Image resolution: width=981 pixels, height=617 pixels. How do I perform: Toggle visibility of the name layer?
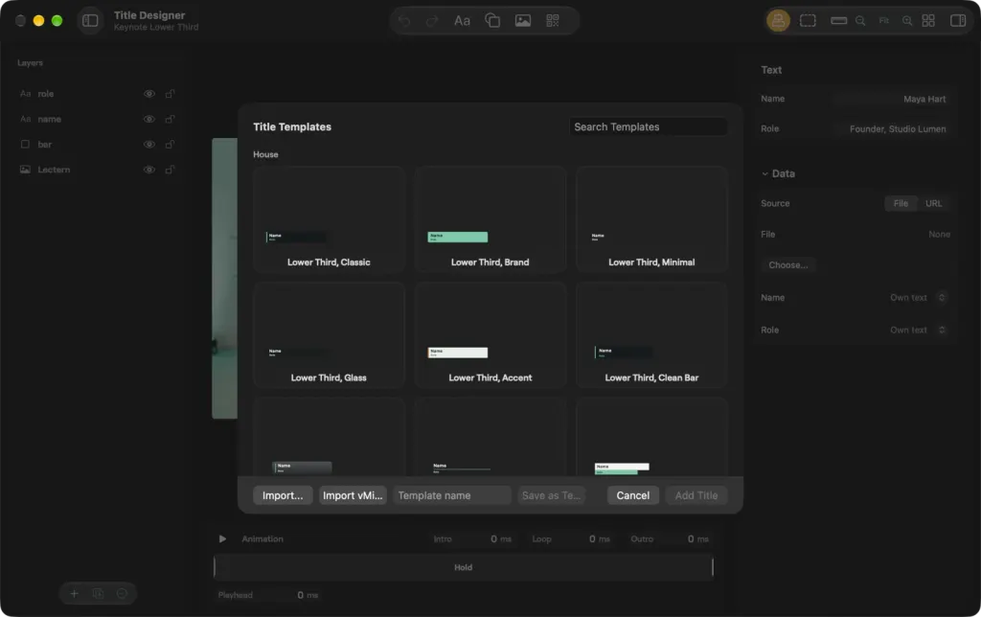click(148, 119)
